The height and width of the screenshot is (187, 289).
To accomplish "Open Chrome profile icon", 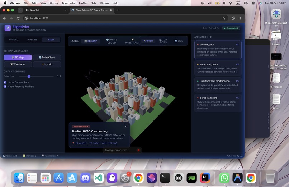I will [x=233, y=18].
